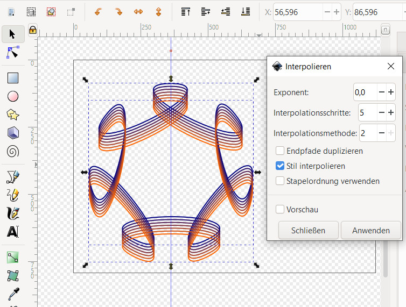The height and width of the screenshot is (307, 406).
Task: Pick the Star and polygon tool
Action: (x=13, y=115)
